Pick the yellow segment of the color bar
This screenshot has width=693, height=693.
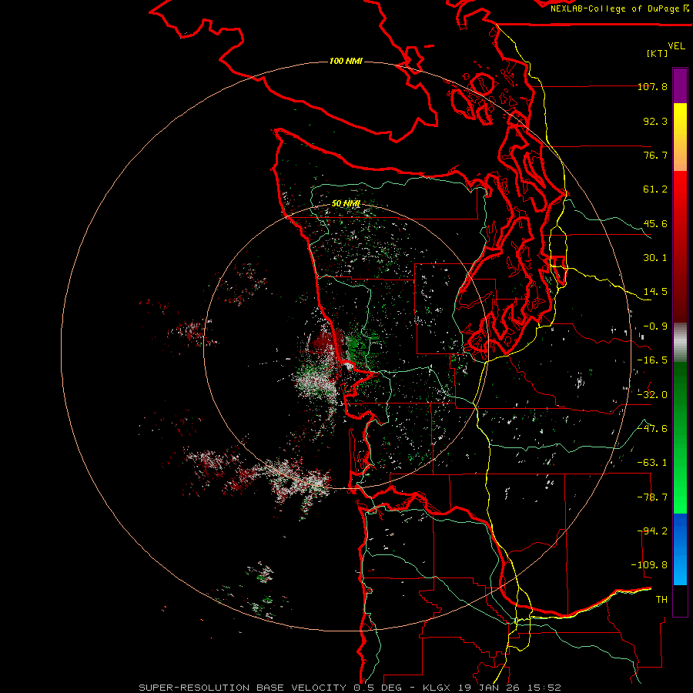[680, 137]
